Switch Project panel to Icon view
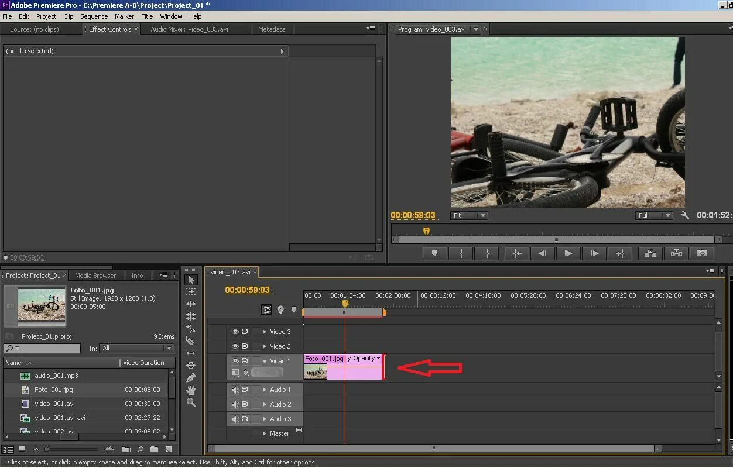 (22, 449)
